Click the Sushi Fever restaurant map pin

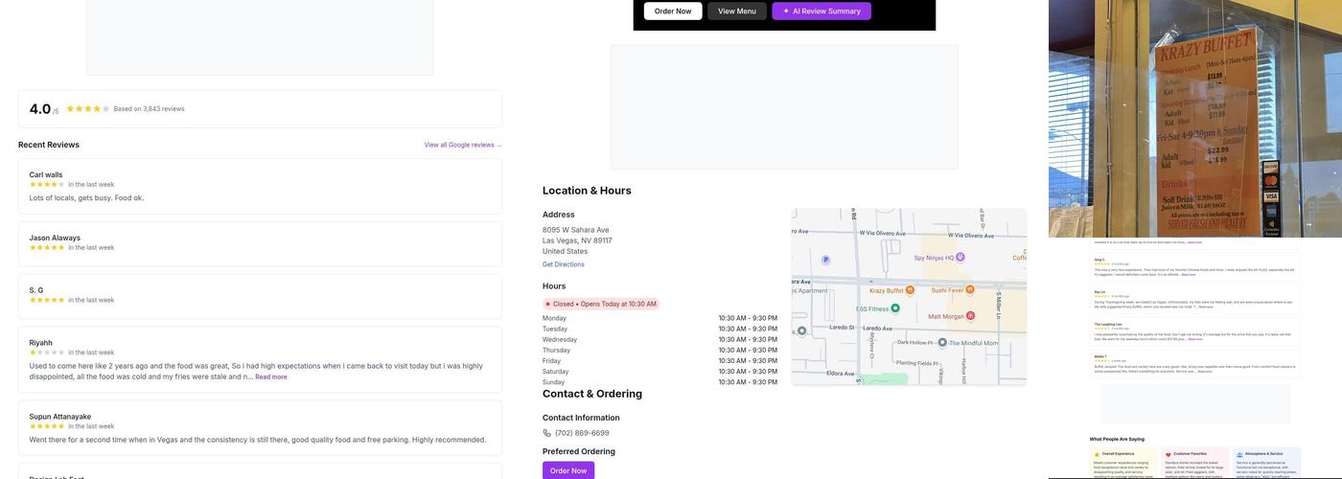pyautogui.click(x=970, y=289)
